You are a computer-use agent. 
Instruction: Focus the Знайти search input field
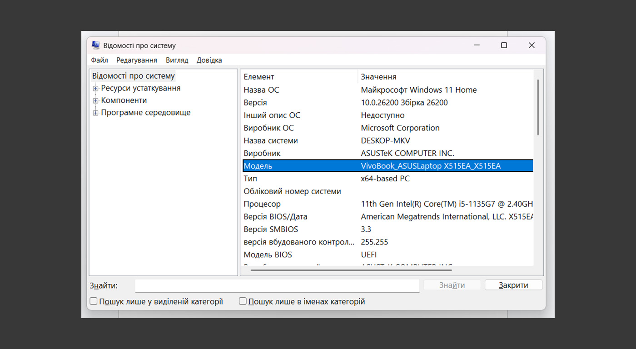tap(277, 285)
